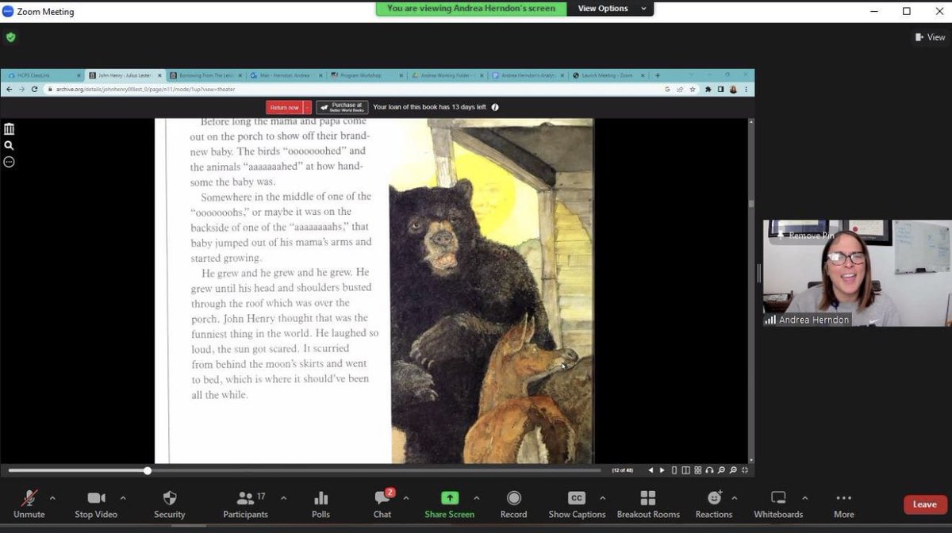Open the Security shield menu
The image size is (952, 533).
point(170,503)
